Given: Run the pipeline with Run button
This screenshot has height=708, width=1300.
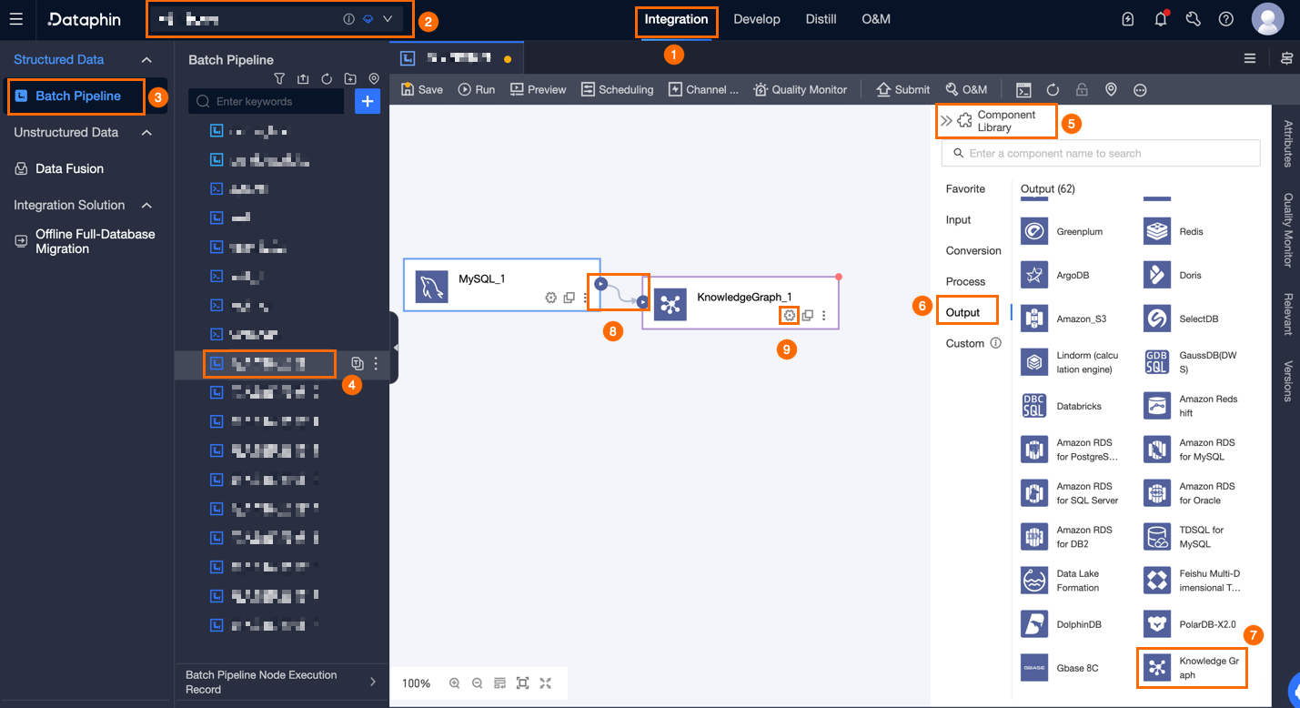Looking at the screenshot, I should (477, 89).
